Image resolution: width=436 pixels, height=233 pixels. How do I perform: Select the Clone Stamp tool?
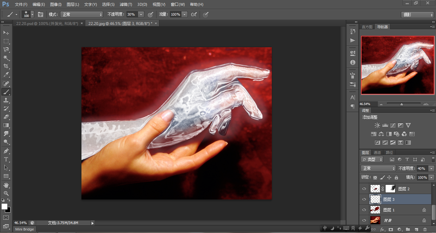point(6,100)
